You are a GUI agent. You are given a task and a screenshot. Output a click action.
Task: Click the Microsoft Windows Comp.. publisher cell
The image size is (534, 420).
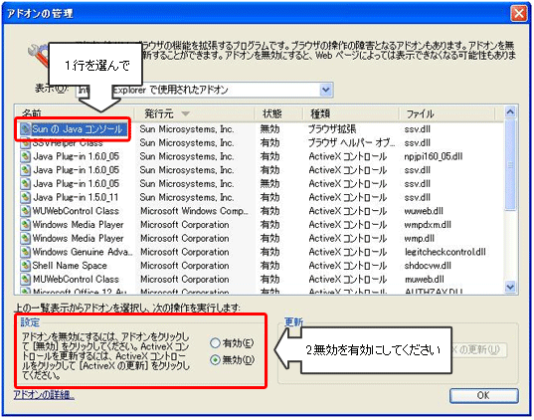click(x=194, y=211)
